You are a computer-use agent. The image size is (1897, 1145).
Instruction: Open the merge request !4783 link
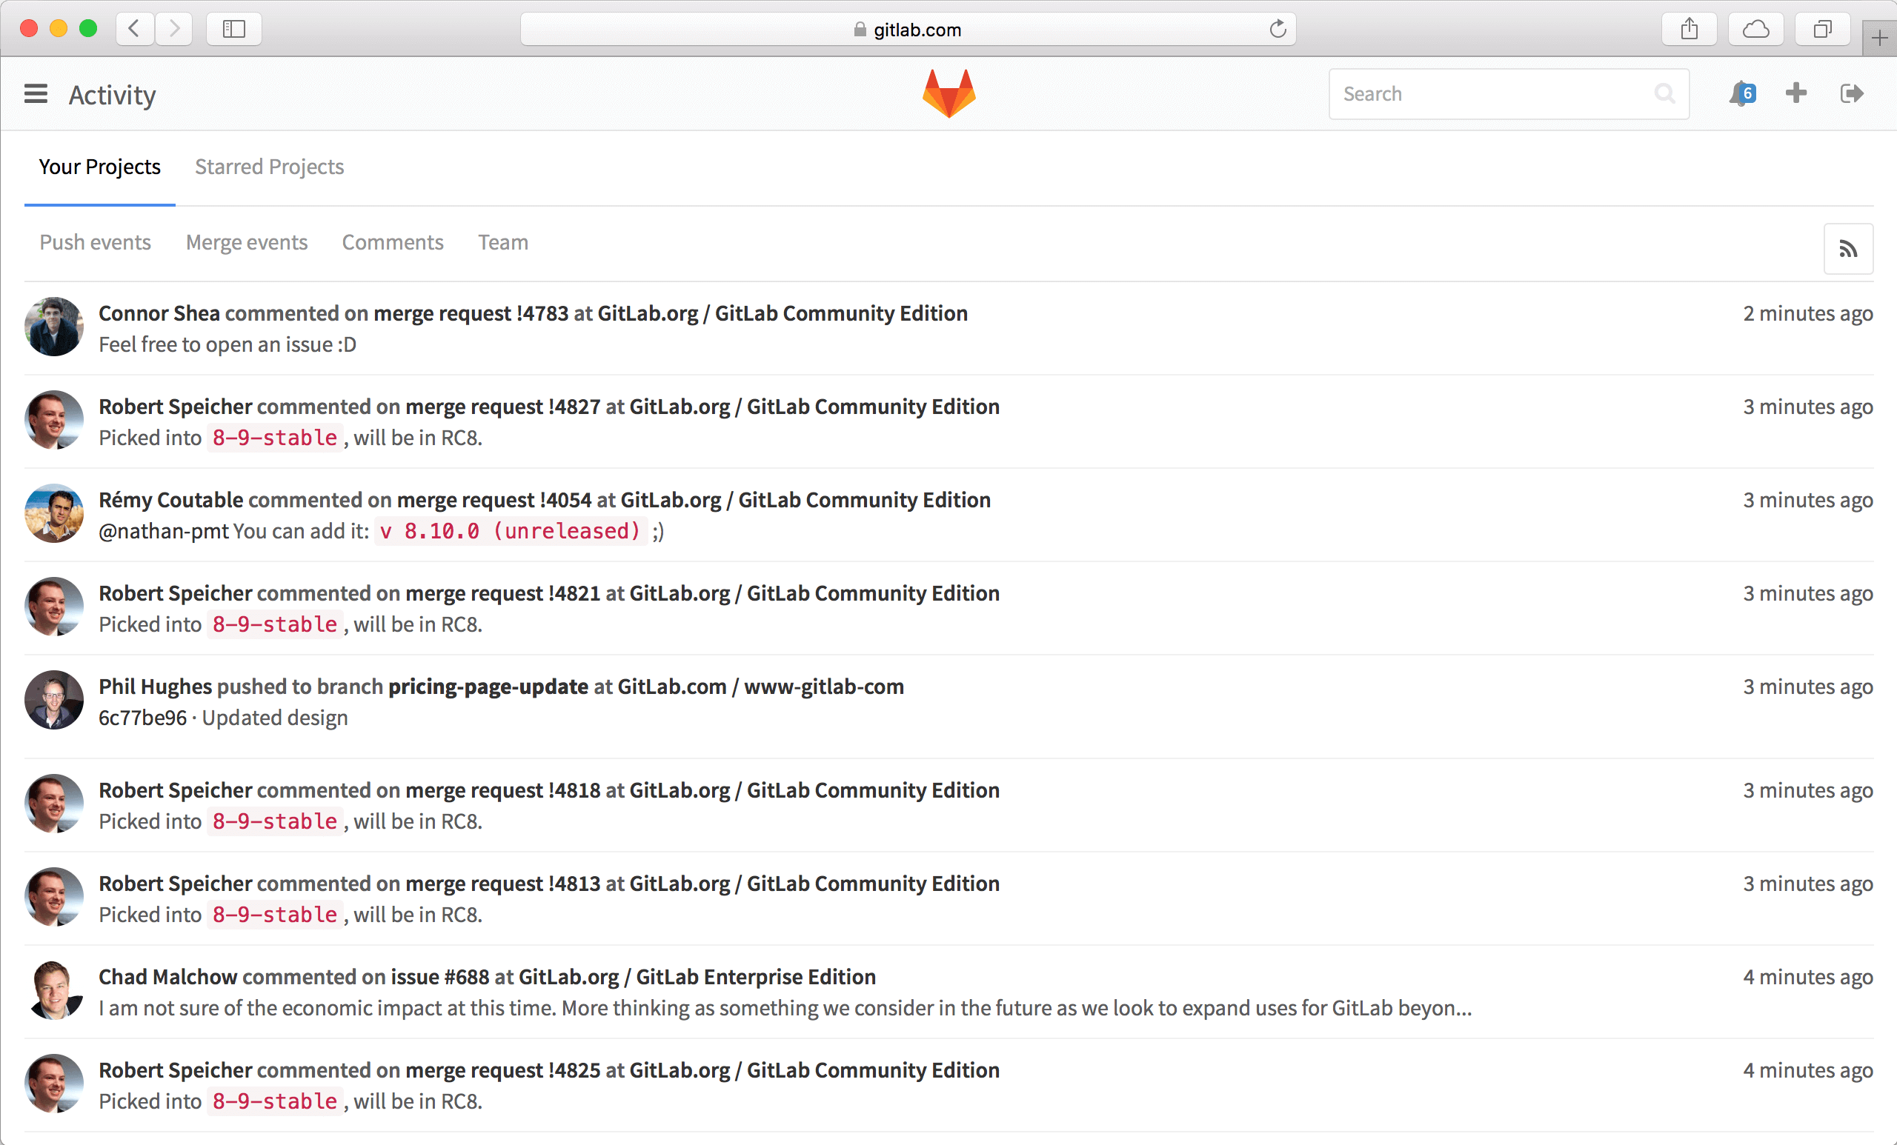471,314
